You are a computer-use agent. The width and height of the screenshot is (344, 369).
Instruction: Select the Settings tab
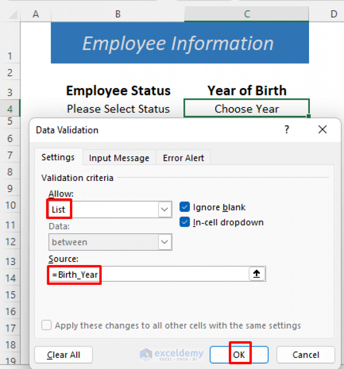point(58,157)
